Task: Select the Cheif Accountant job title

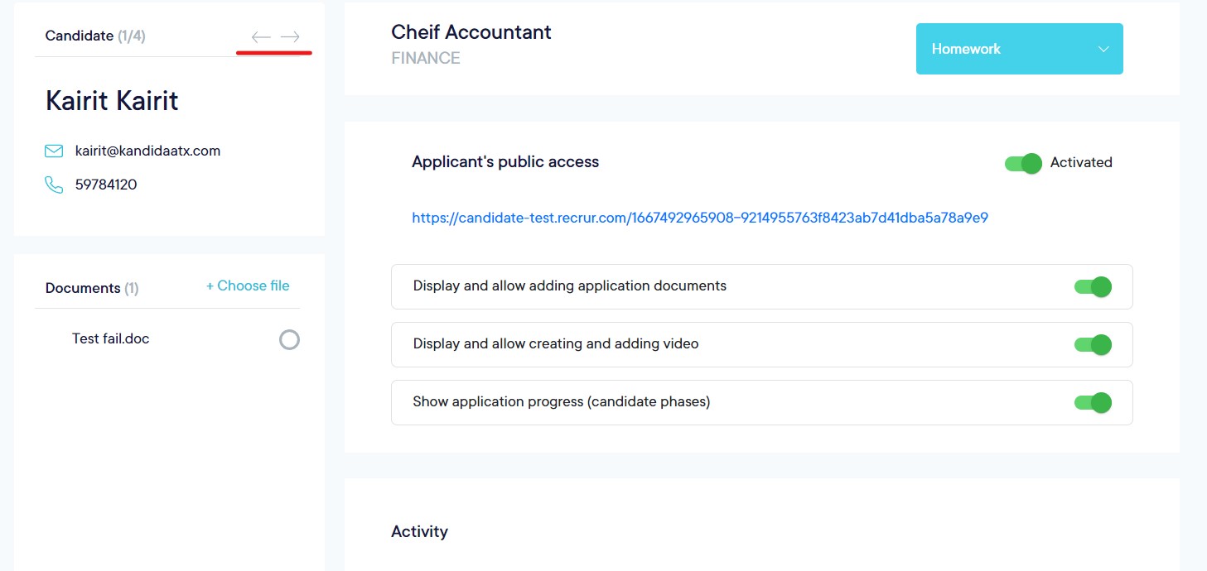Action: coord(471,32)
